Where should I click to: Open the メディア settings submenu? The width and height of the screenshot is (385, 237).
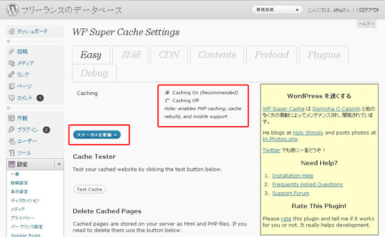18,209
